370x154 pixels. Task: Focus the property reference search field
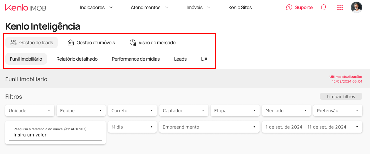pos(55,135)
